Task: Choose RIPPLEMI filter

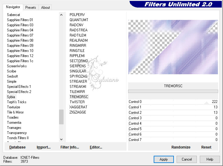Action: click(x=77, y=56)
